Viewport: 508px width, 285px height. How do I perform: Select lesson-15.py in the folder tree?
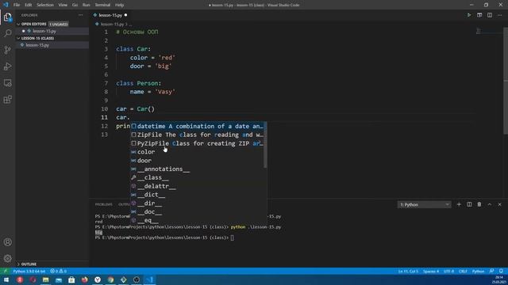(x=37, y=45)
